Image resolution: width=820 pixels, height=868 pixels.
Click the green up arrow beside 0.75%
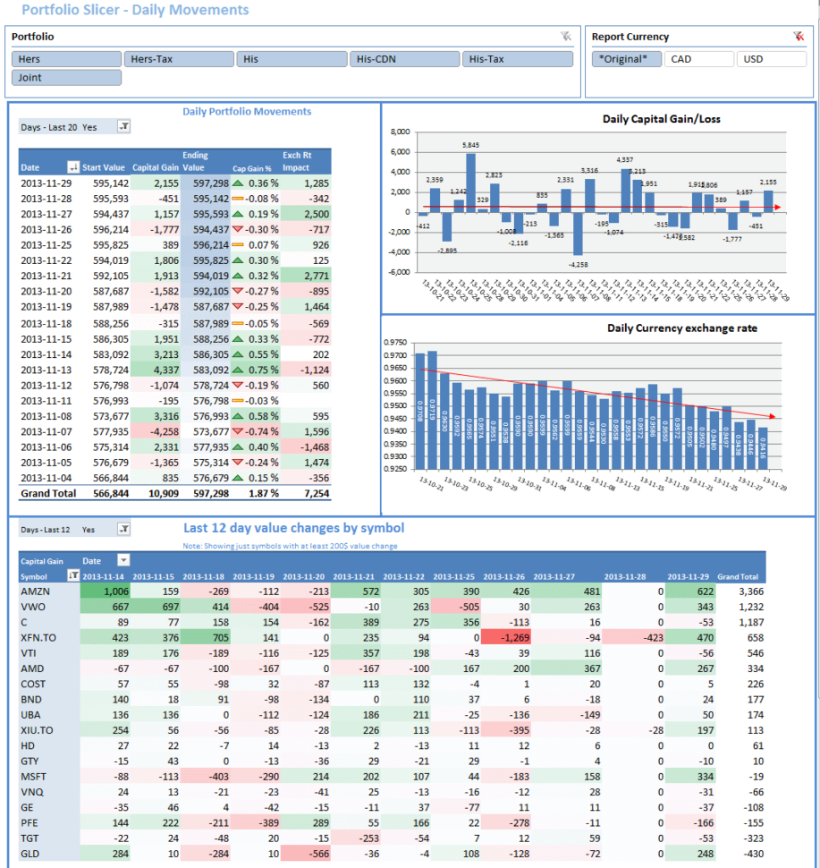[238, 369]
